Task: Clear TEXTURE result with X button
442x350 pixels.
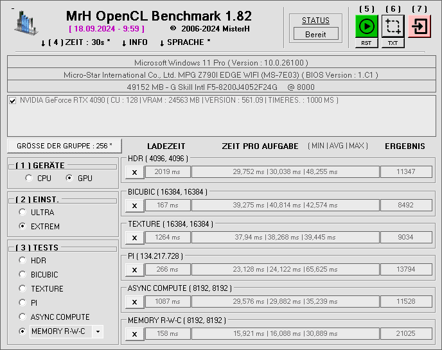Action: click(134, 238)
